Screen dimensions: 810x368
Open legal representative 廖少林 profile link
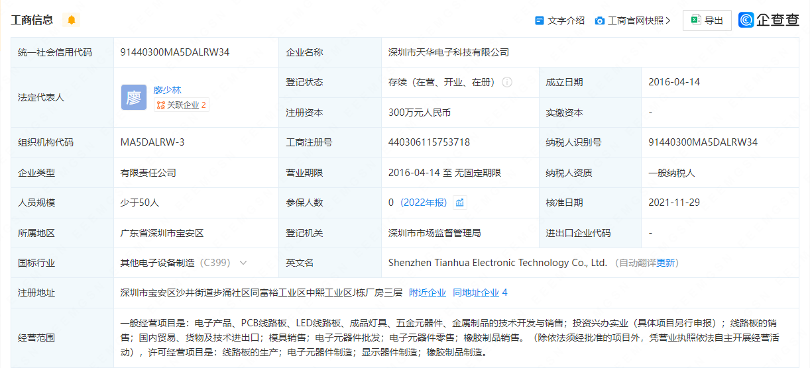coord(167,90)
